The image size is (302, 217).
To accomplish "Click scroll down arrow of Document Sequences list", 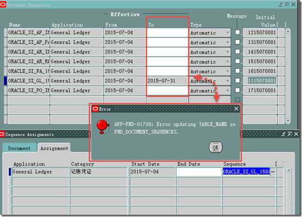I will point(288,121).
